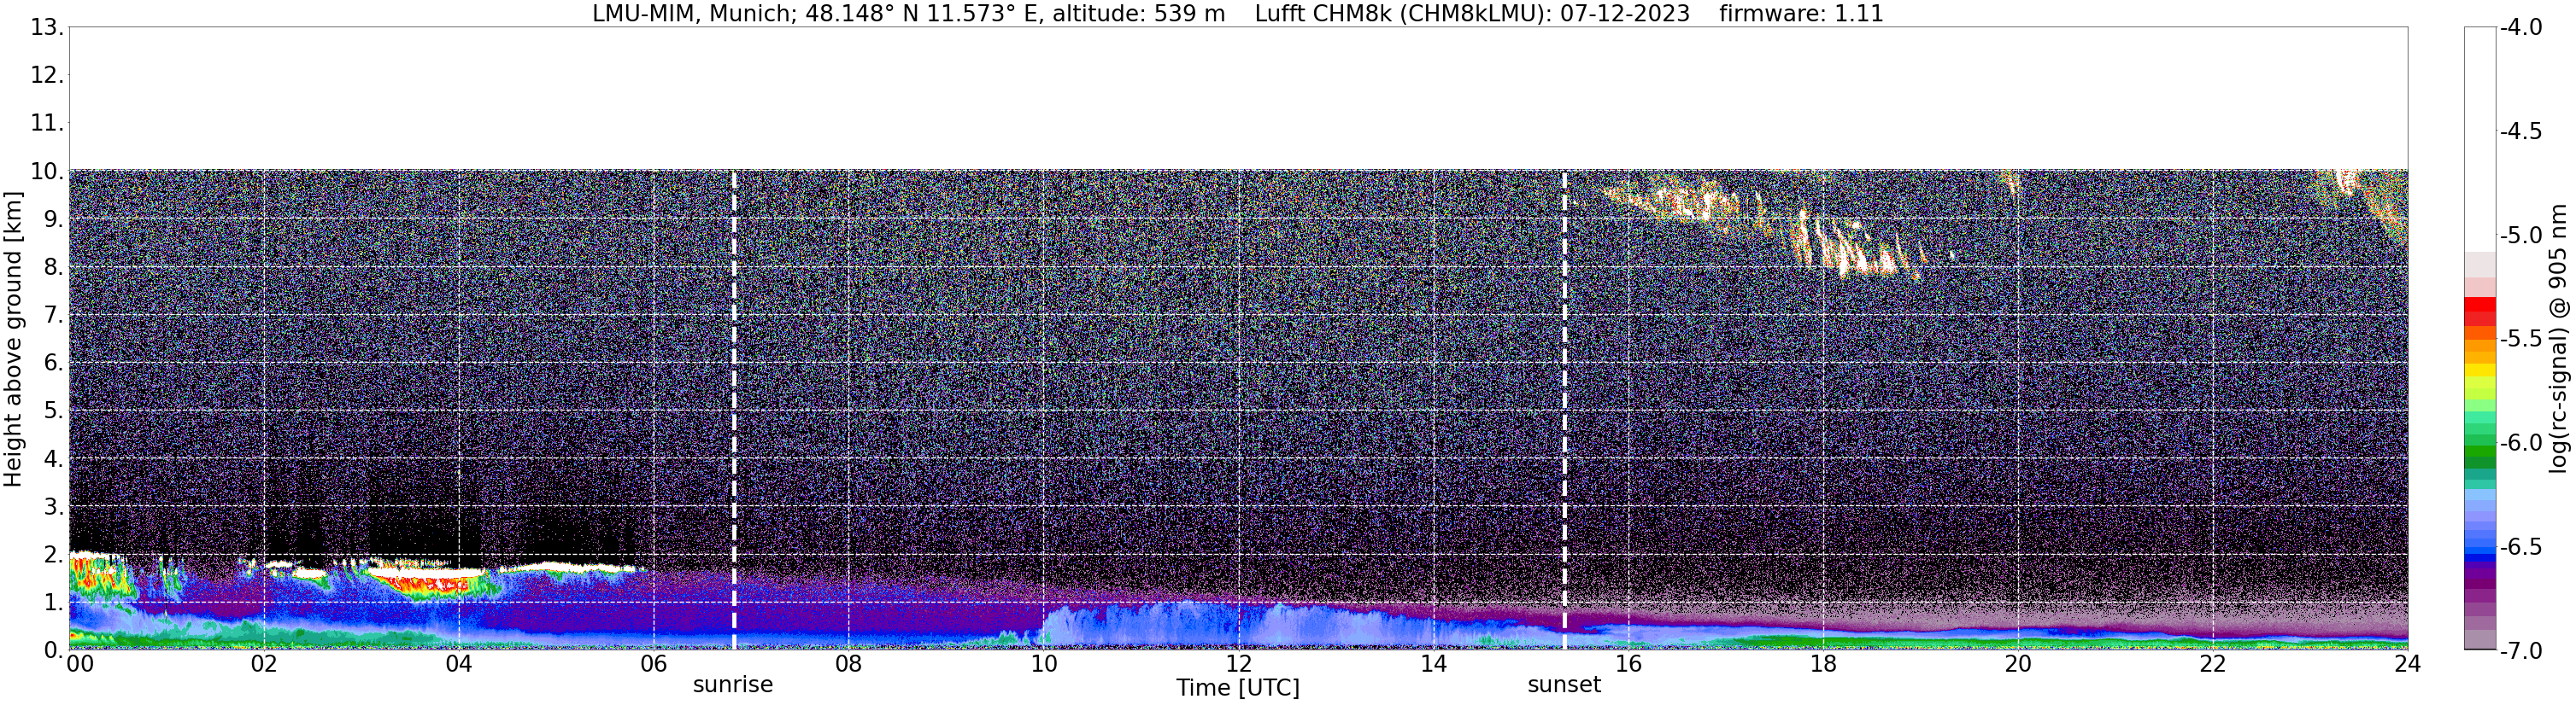
Task: Click the '11.' tick on the height axis
Action: coord(47,123)
